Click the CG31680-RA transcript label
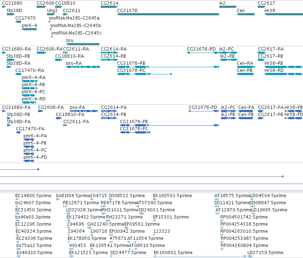The height and width of the screenshot is (258, 303). (16, 49)
